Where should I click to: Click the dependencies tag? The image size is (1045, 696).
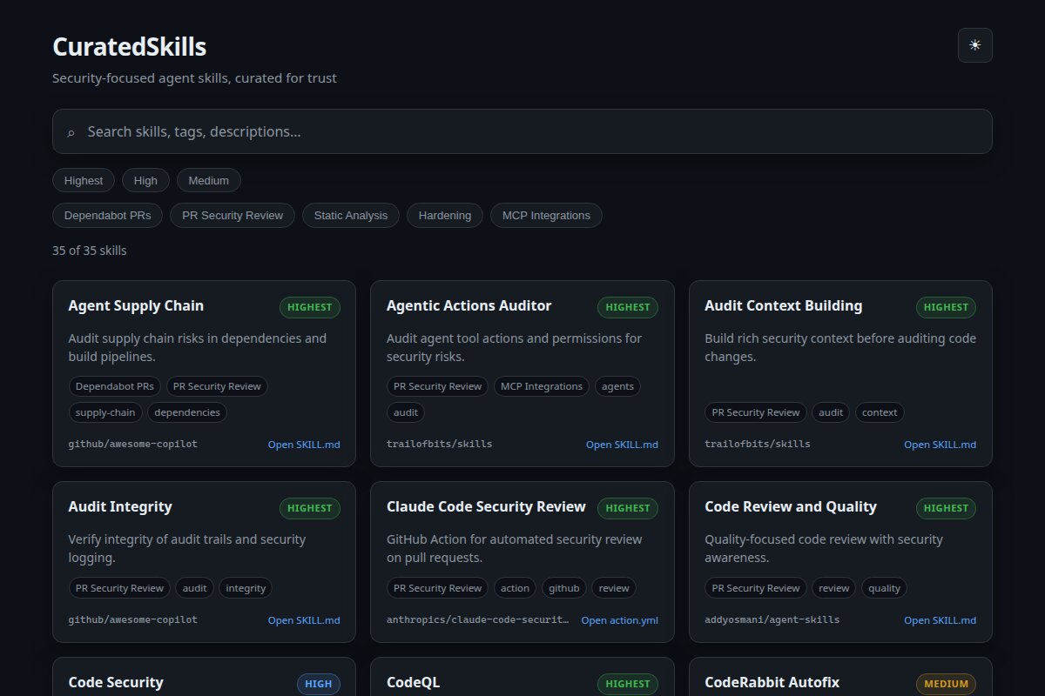[187, 412]
